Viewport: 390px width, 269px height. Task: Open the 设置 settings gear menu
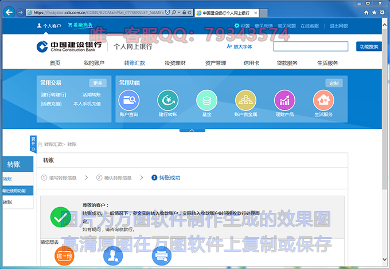242,26
